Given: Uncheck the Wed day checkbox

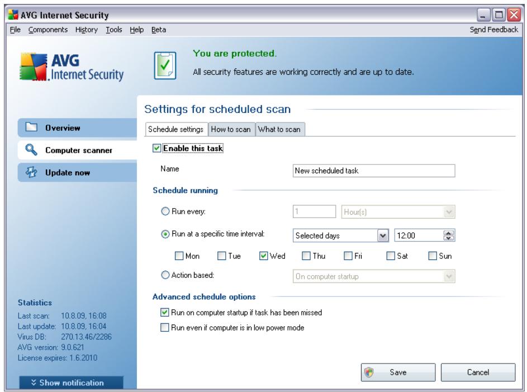Looking at the screenshot, I should [x=263, y=256].
